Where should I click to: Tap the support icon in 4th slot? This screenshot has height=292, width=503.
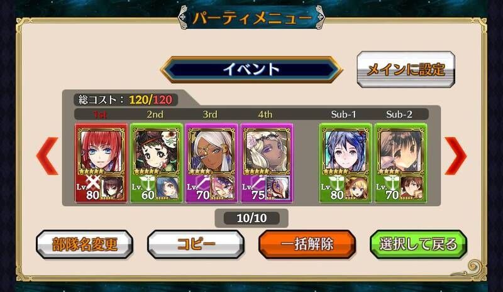pyautogui.click(x=278, y=188)
